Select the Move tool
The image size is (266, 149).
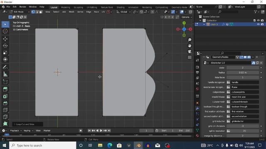(5, 39)
